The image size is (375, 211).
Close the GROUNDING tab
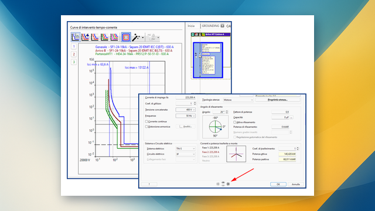pos(223,26)
